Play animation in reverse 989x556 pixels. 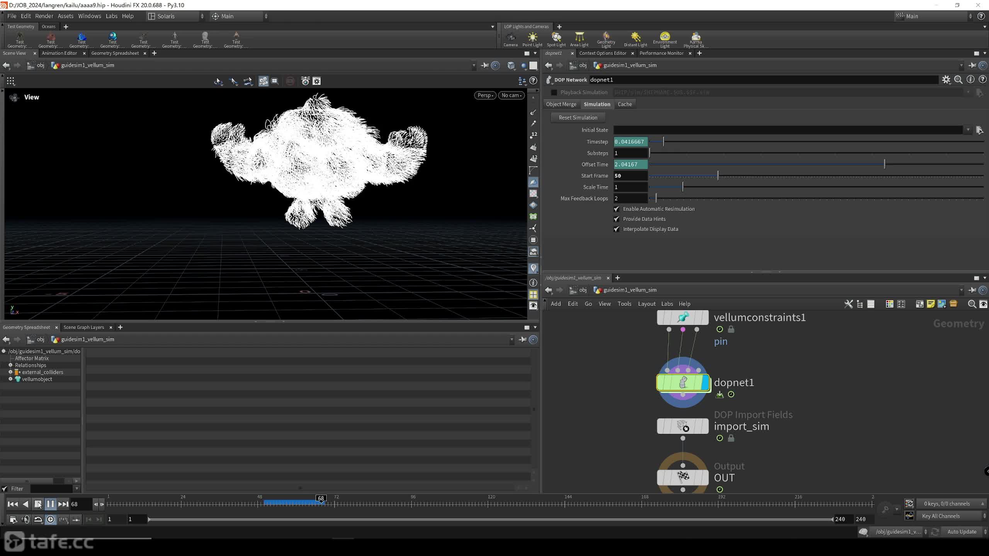pos(25,504)
